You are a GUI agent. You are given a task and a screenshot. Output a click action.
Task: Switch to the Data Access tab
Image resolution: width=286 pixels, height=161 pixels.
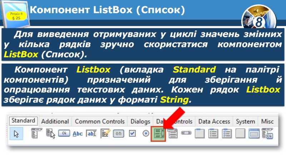point(214,121)
